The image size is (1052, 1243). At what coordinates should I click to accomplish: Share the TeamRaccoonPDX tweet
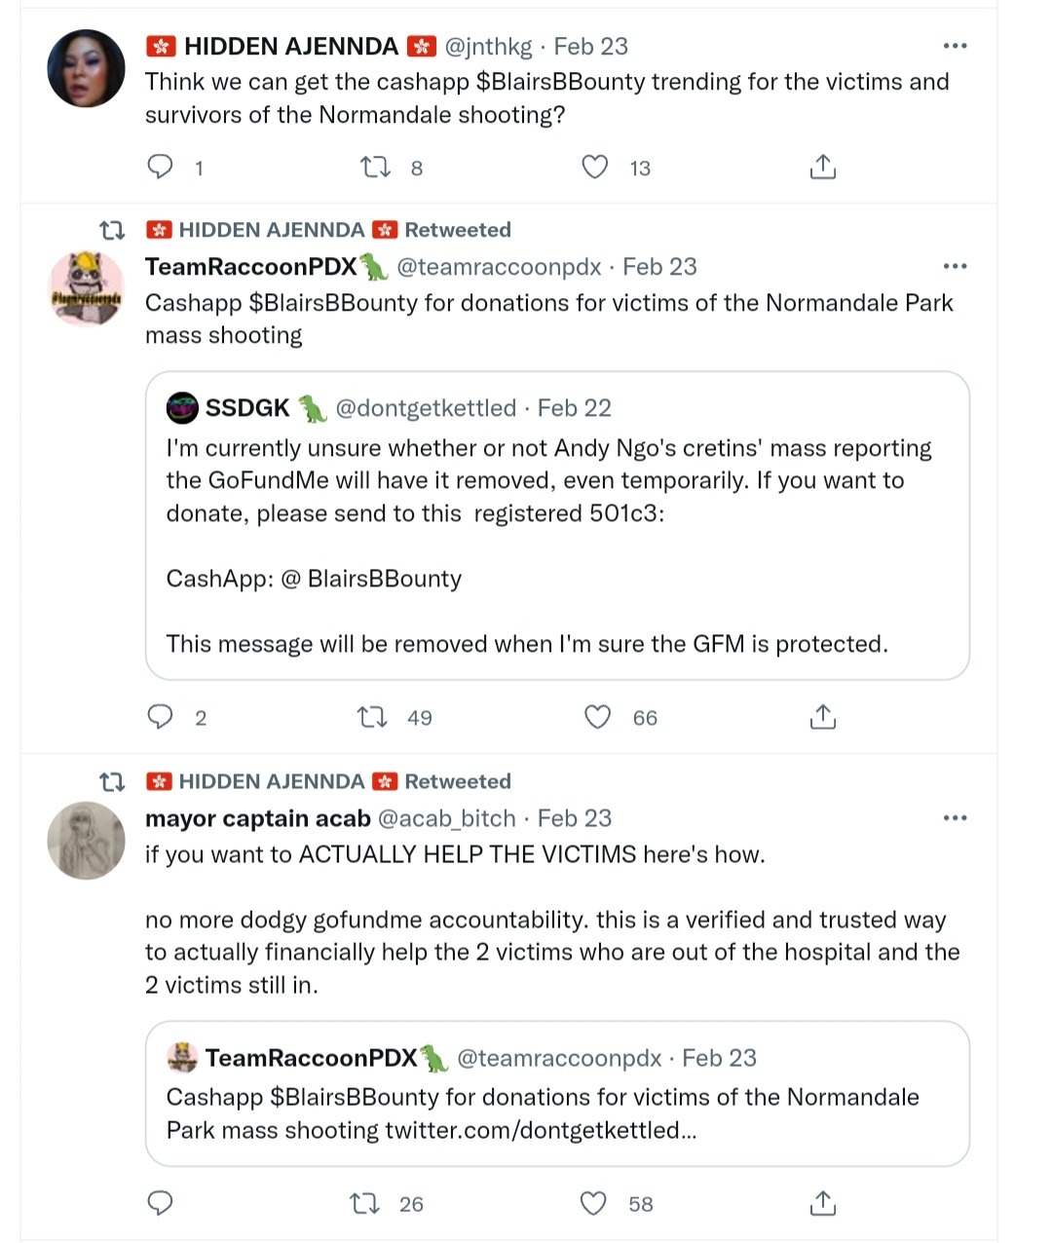(823, 718)
